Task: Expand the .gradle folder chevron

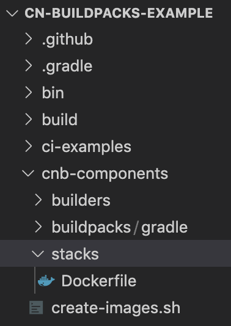Action: tap(29, 66)
